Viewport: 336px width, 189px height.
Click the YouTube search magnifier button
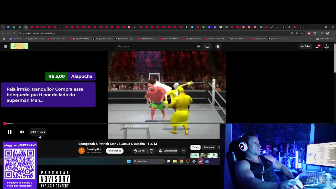[207, 46]
